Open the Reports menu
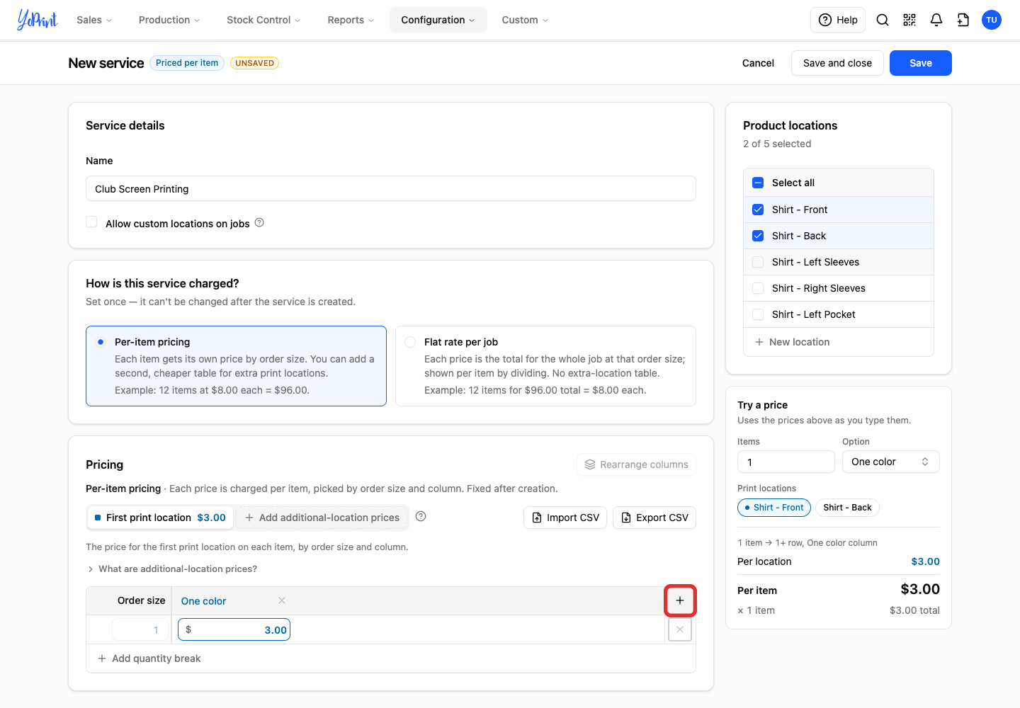Image resolution: width=1020 pixels, height=708 pixels. tap(351, 20)
